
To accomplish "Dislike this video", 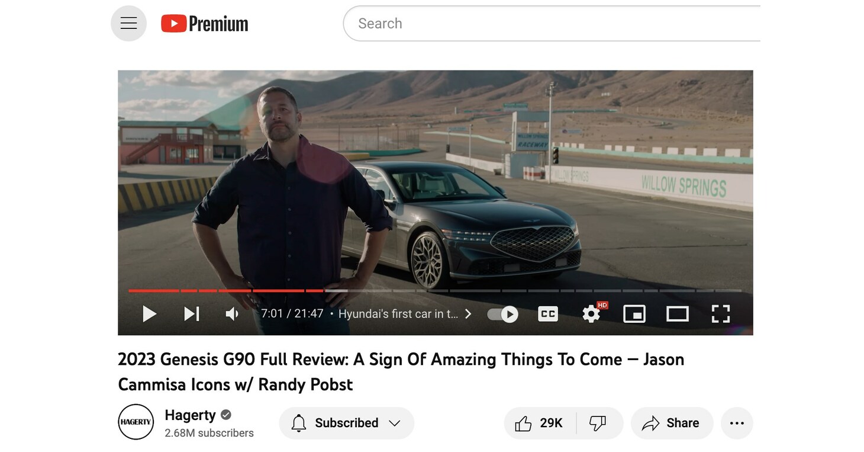I will [x=599, y=423].
